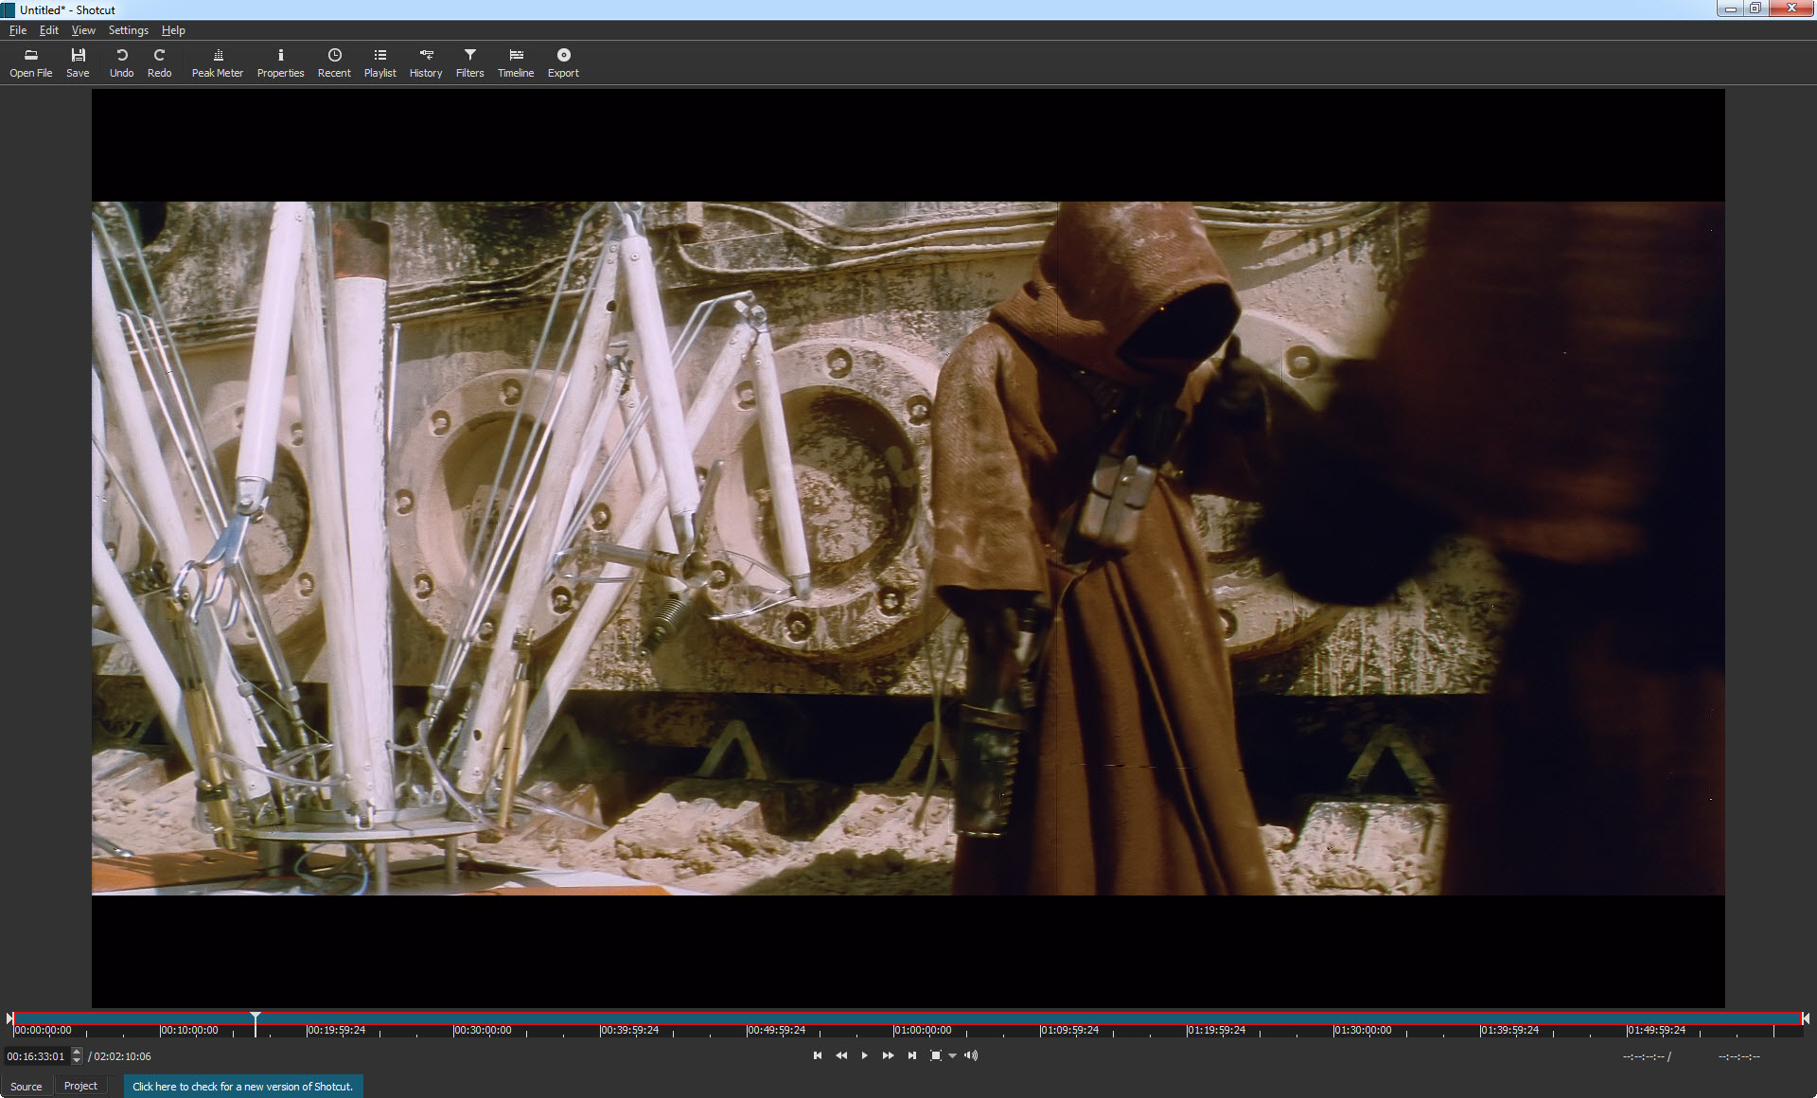
Task: Switch to the Project tab
Action: [x=80, y=1087]
